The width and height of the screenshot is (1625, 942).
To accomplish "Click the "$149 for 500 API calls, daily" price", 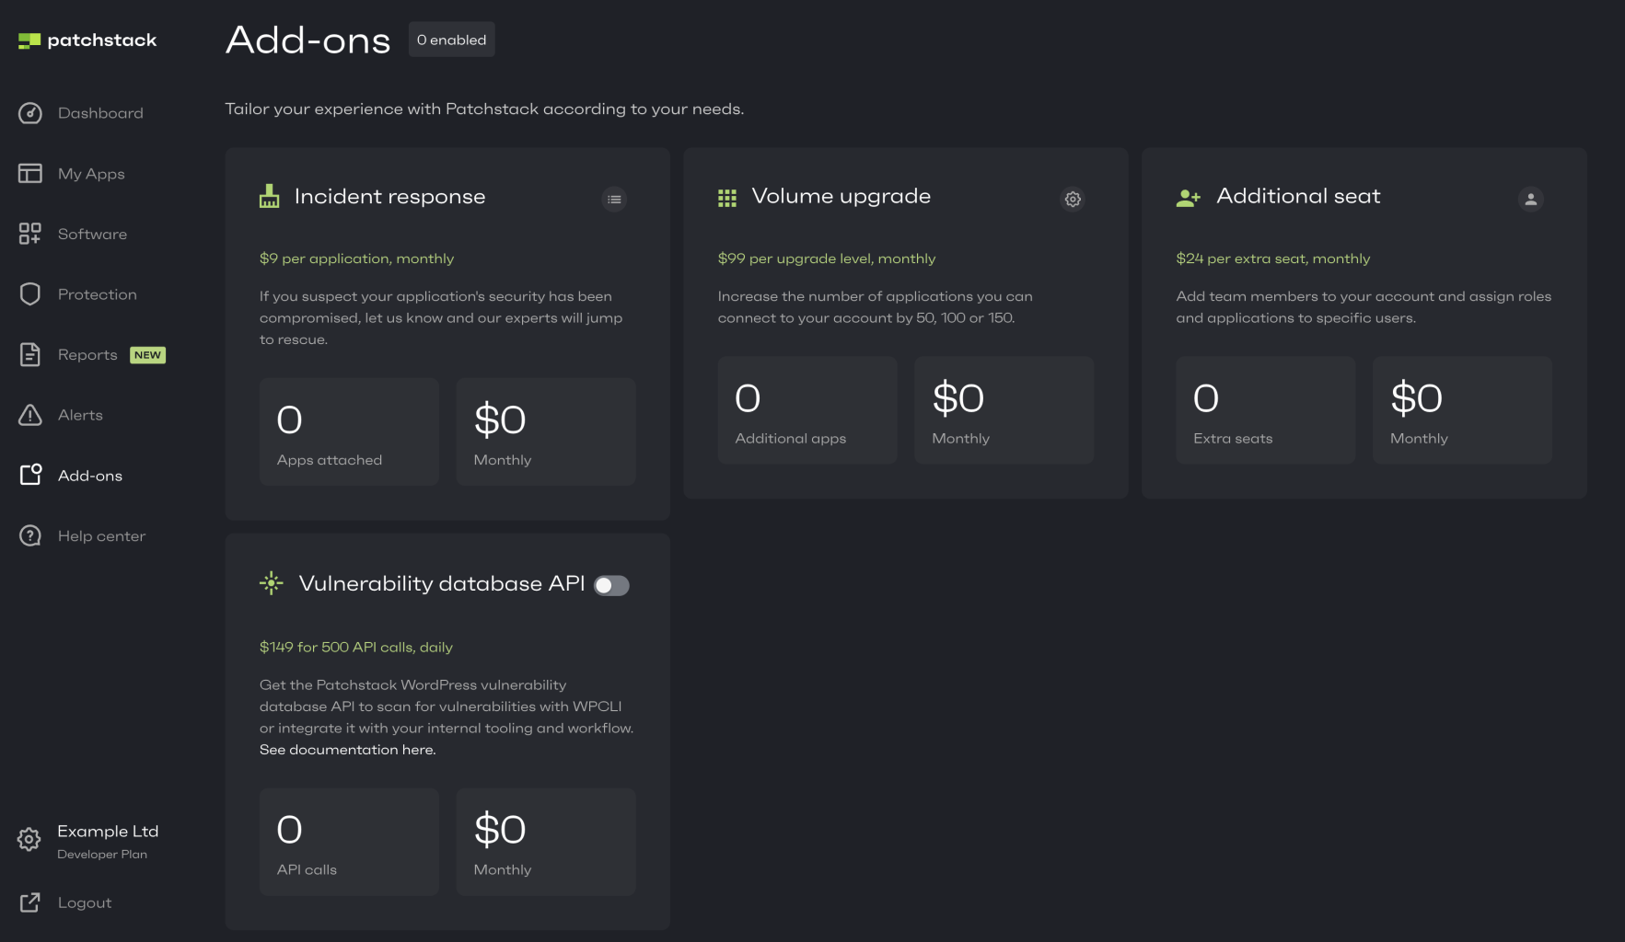I will [x=356, y=648].
